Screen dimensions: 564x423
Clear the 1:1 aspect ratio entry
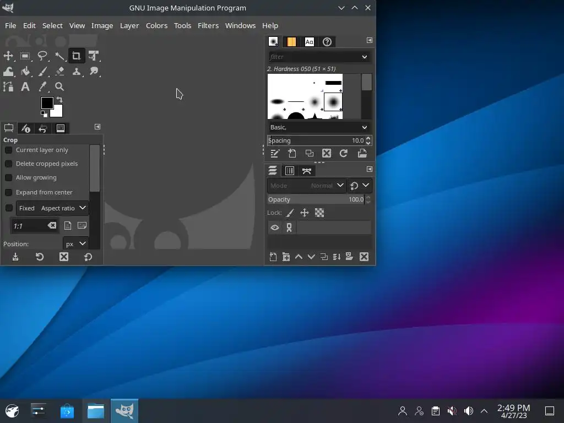pos(52,225)
